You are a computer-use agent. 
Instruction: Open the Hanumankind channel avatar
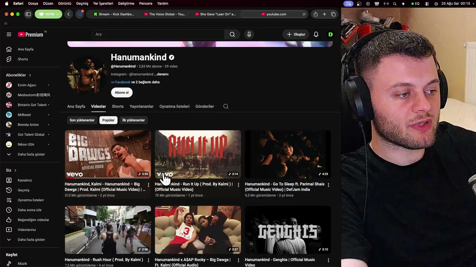[x=87, y=75]
